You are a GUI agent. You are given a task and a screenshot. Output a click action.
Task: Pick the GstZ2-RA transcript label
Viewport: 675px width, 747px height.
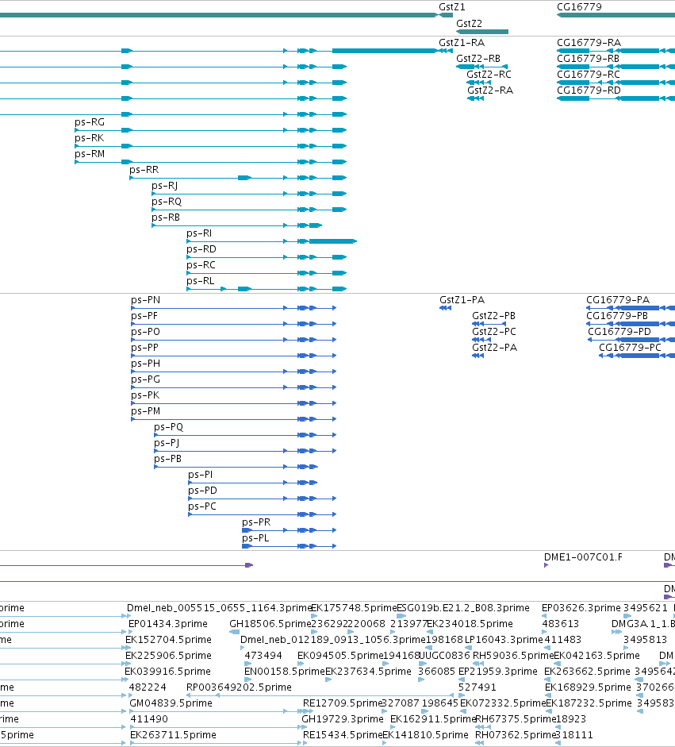click(x=490, y=90)
